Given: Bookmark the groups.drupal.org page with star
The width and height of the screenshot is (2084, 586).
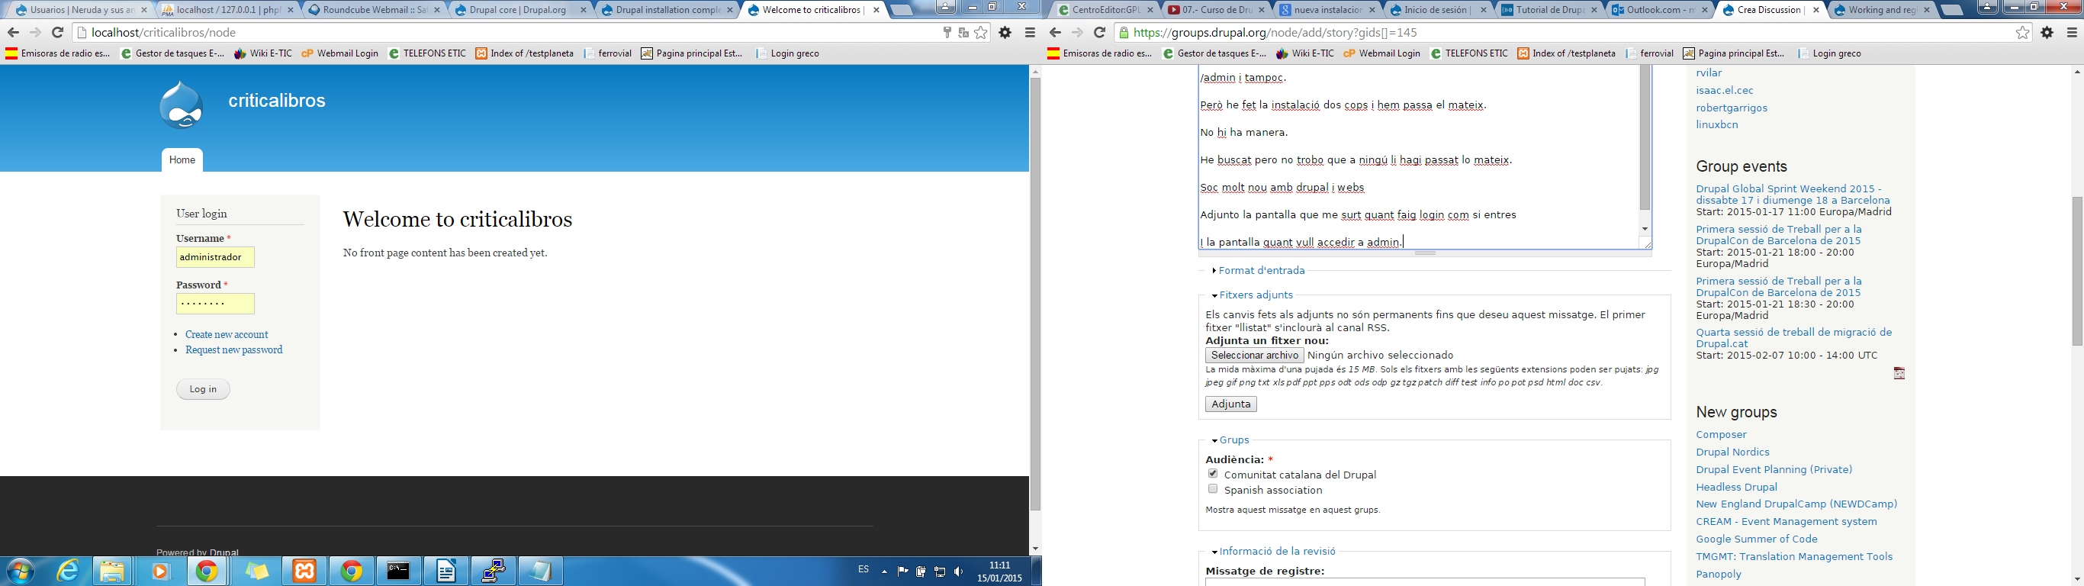Looking at the screenshot, I should [2022, 32].
